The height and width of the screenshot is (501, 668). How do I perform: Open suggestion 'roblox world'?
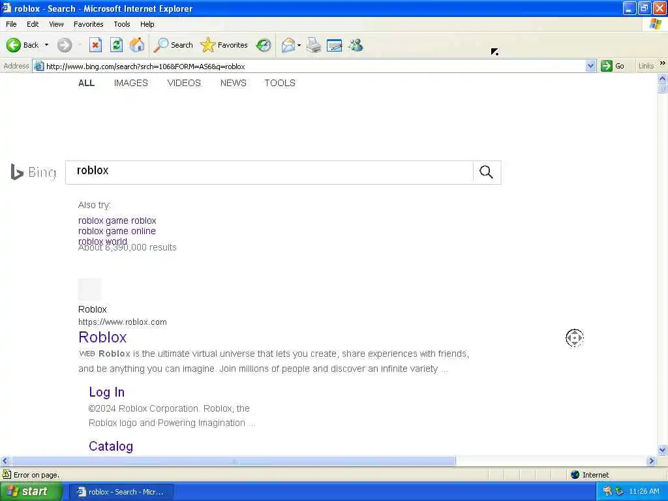(x=102, y=241)
